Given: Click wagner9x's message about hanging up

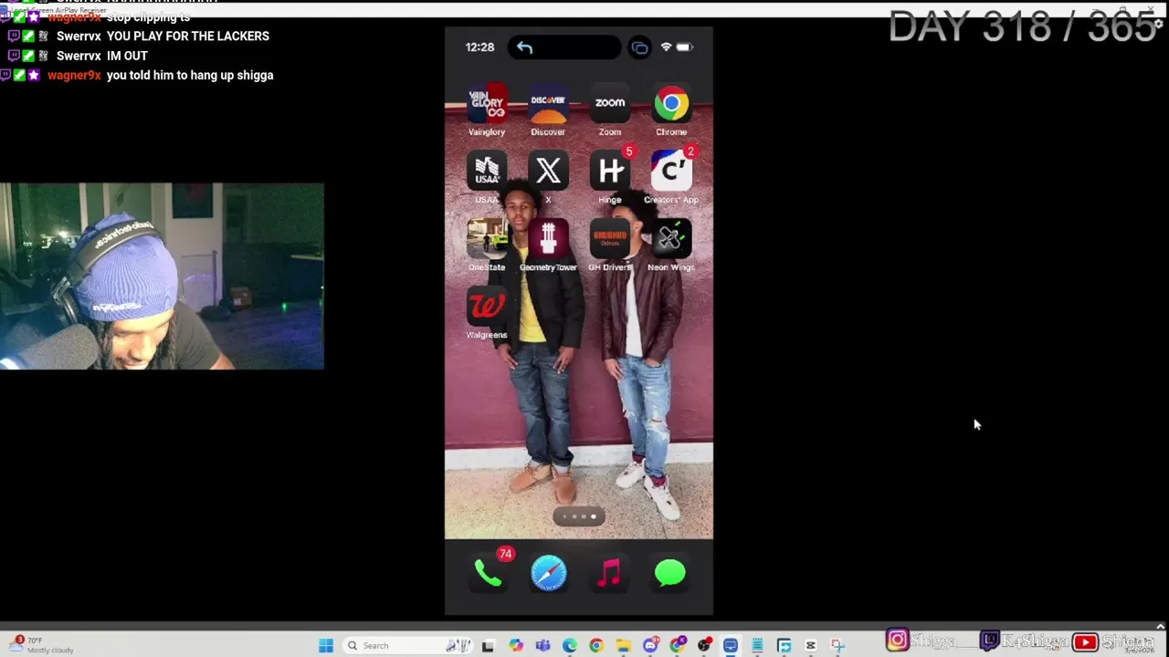Looking at the screenshot, I should [x=190, y=75].
